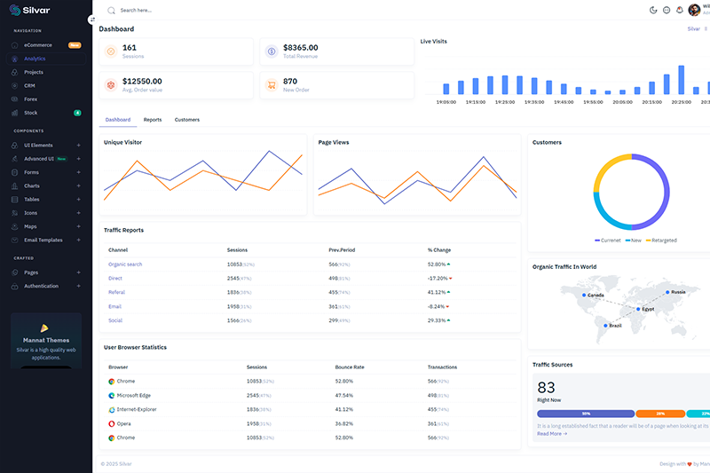Switch to the Customers tab
The image size is (710, 473).
(x=186, y=120)
